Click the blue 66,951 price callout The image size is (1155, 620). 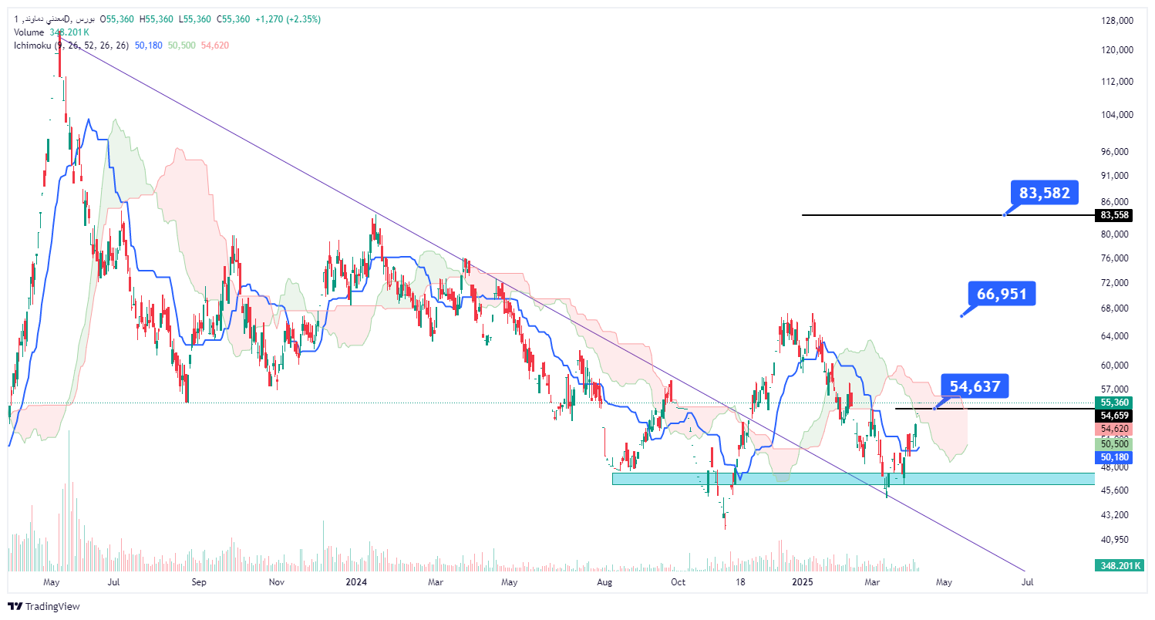click(1002, 294)
